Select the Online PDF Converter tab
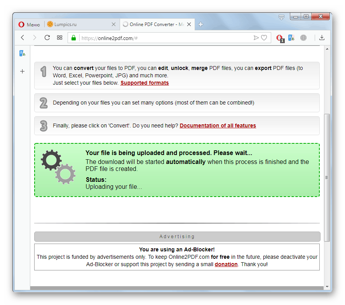This screenshot has height=305, width=345. pyautogui.click(x=157, y=24)
